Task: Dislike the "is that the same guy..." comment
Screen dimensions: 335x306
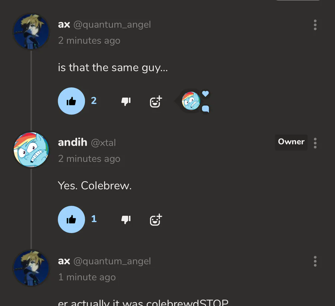Action: click(x=126, y=101)
